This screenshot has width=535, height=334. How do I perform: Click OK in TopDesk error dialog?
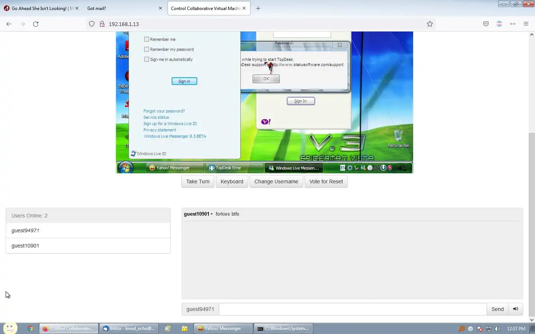pyautogui.click(x=266, y=79)
